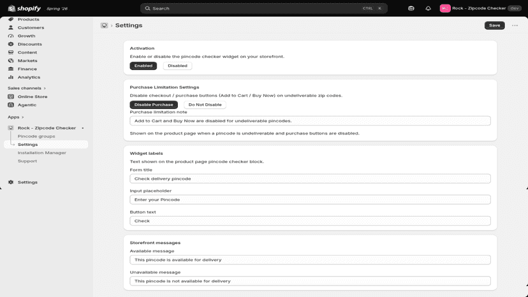Screen dimensions: 528x297
Task: Open the three-dots more actions menu
Action: click(515, 25)
